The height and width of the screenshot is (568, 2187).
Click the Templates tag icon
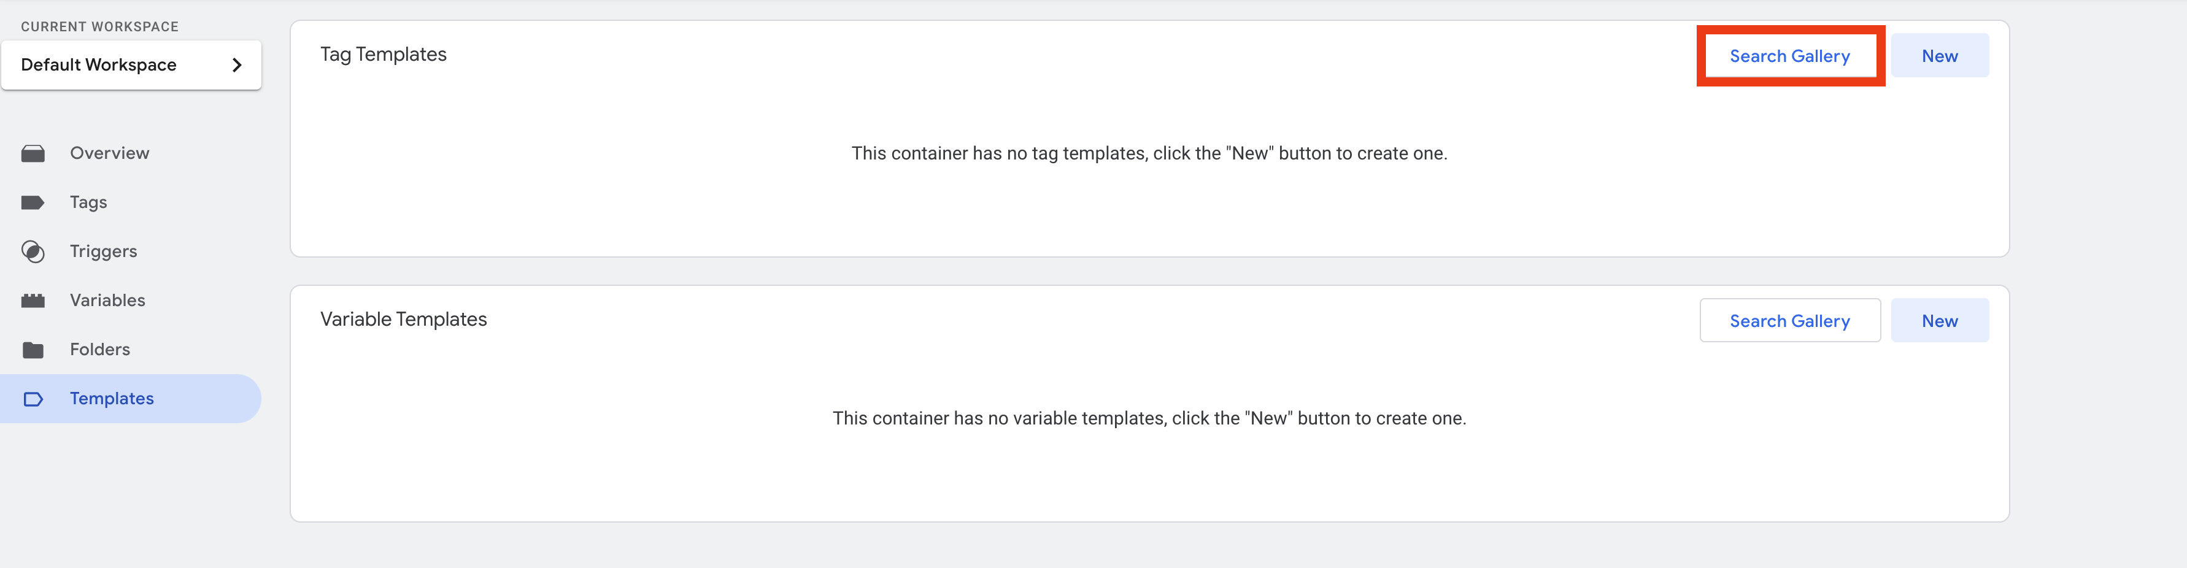(34, 398)
